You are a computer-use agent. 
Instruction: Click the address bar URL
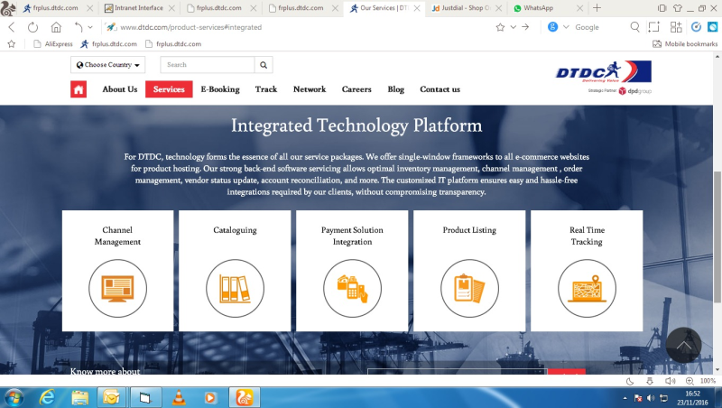(190, 27)
